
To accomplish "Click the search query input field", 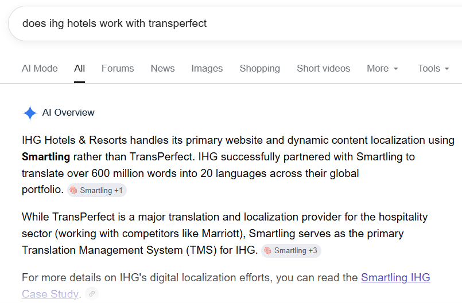I will click(236, 23).
